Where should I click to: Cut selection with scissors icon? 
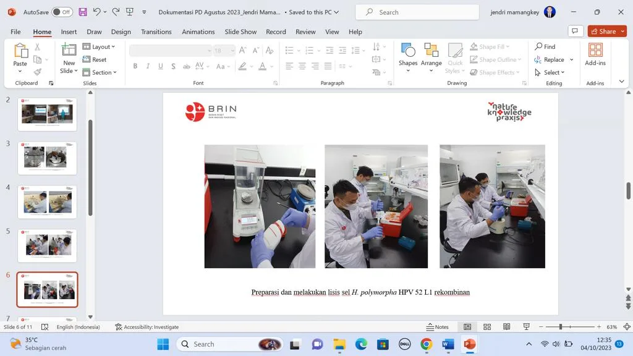pyautogui.click(x=37, y=47)
